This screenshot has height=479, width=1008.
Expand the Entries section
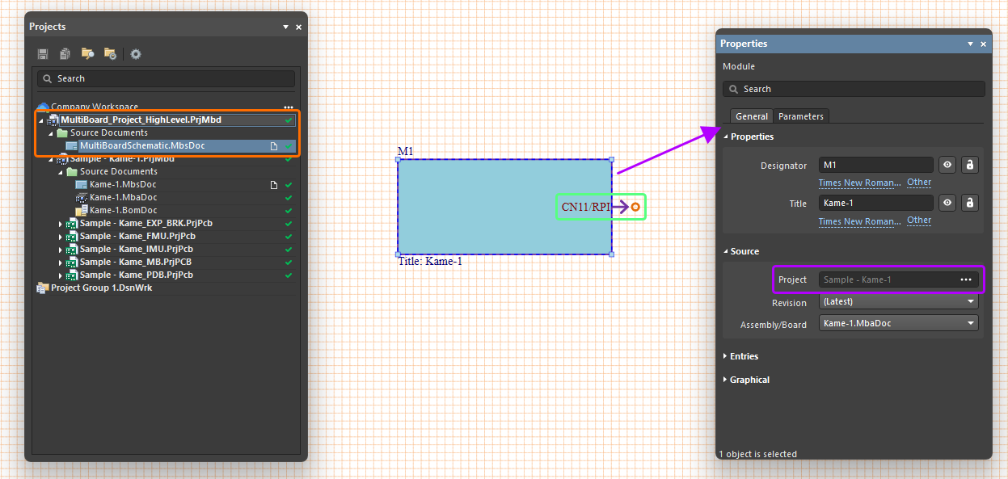(744, 356)
